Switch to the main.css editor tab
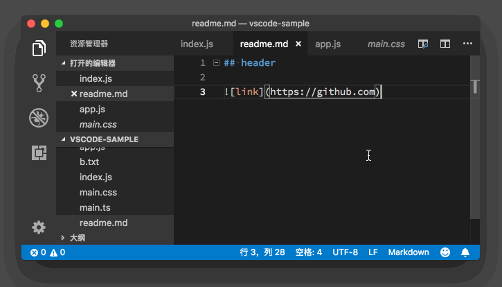 tap(386, 44)
